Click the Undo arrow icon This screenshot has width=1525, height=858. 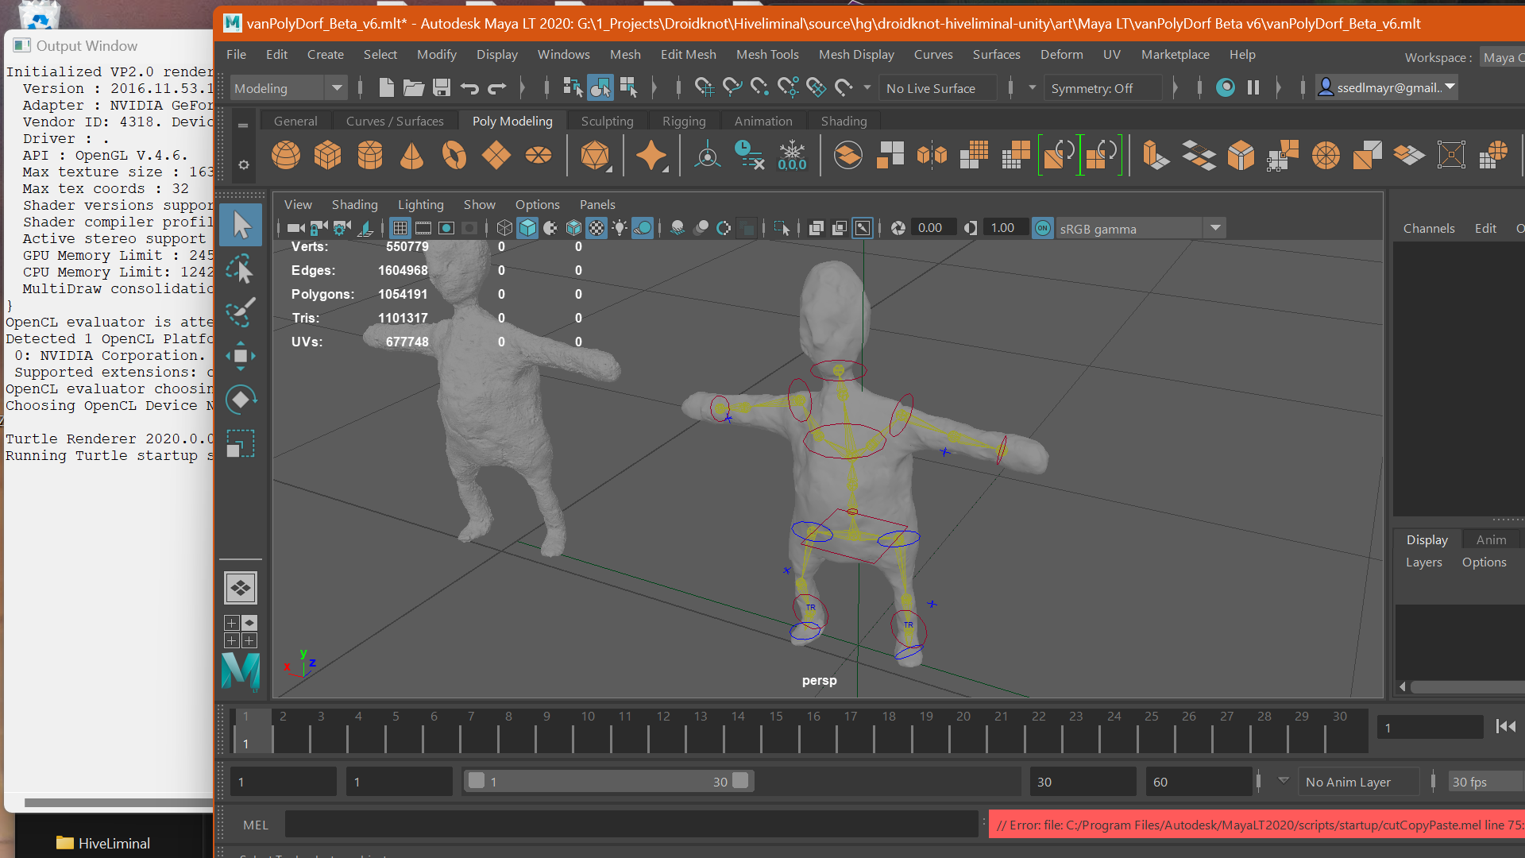(x=469, y=88)
